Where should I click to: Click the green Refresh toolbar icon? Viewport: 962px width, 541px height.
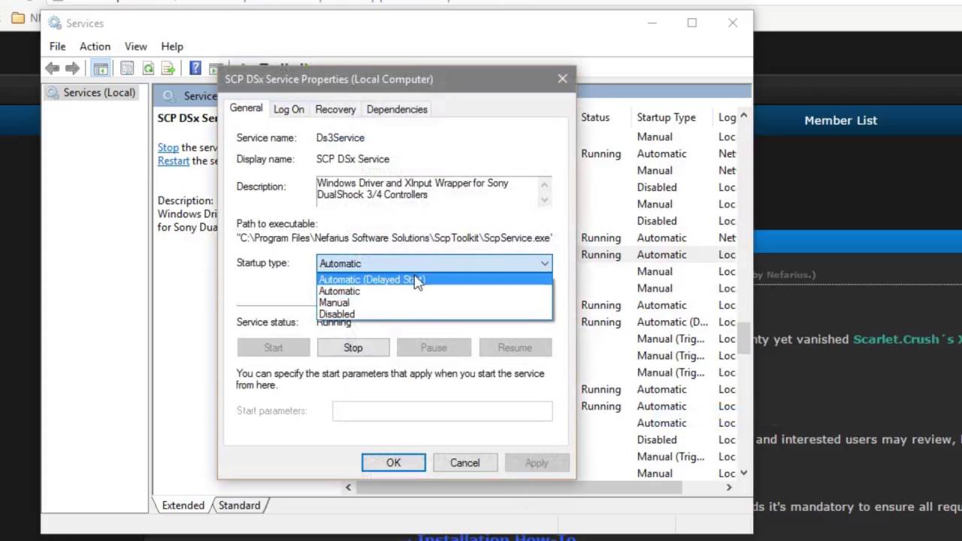(x=148, y=68)
